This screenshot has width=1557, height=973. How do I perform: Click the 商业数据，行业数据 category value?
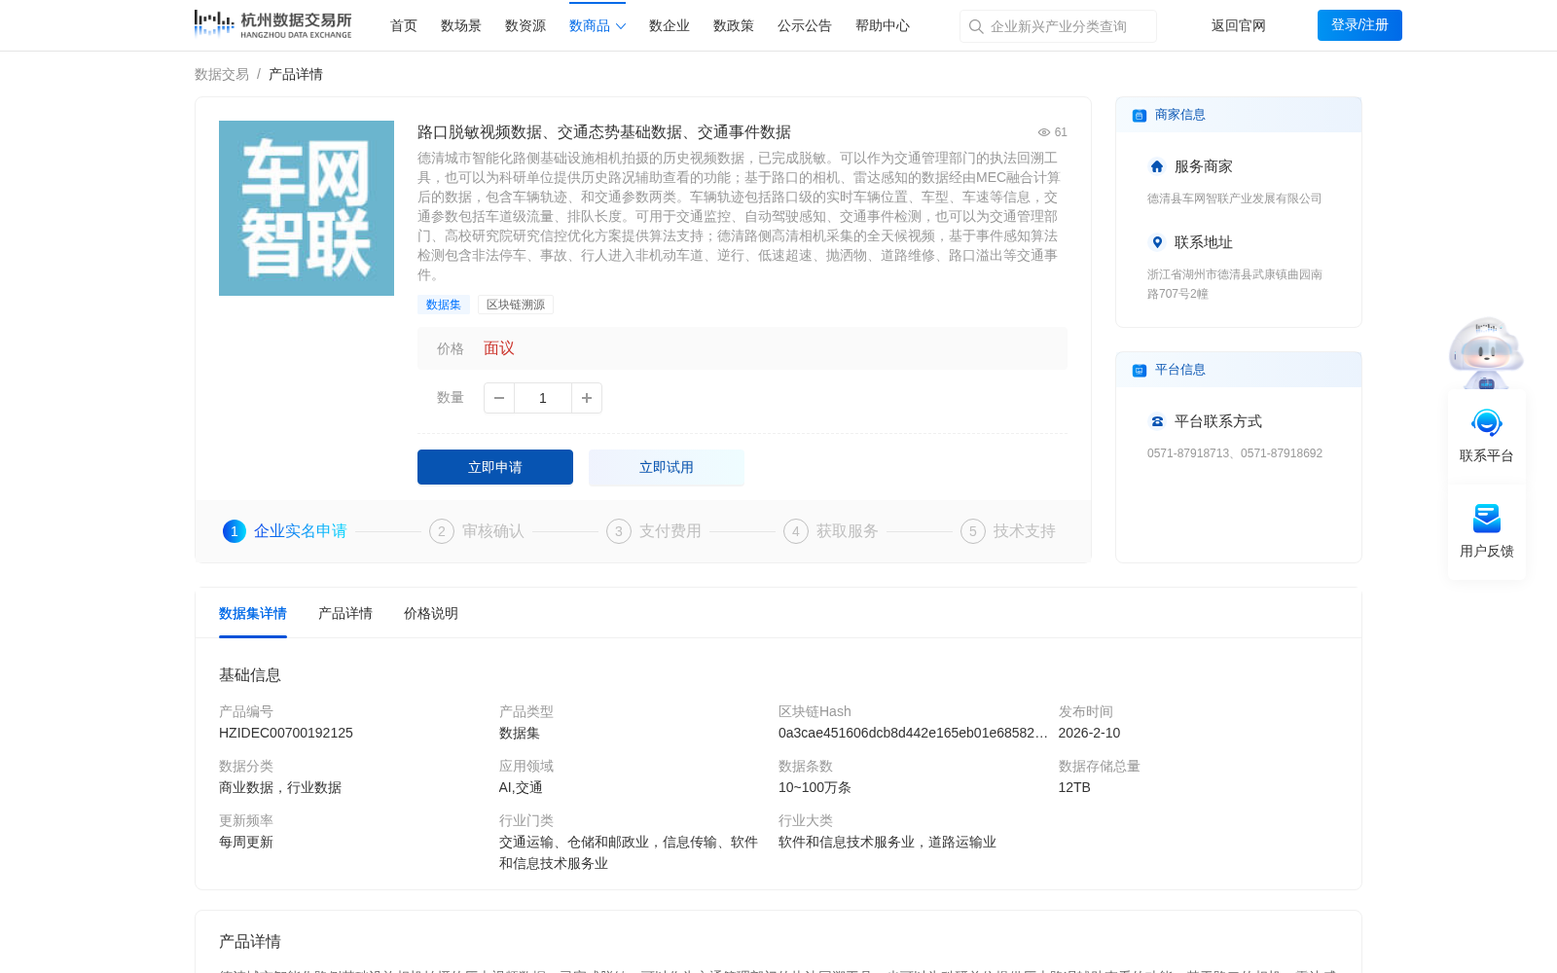[280, 787]
